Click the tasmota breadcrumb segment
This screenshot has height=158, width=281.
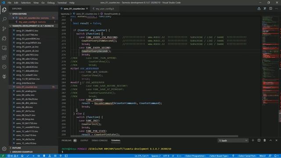point(65,14)
